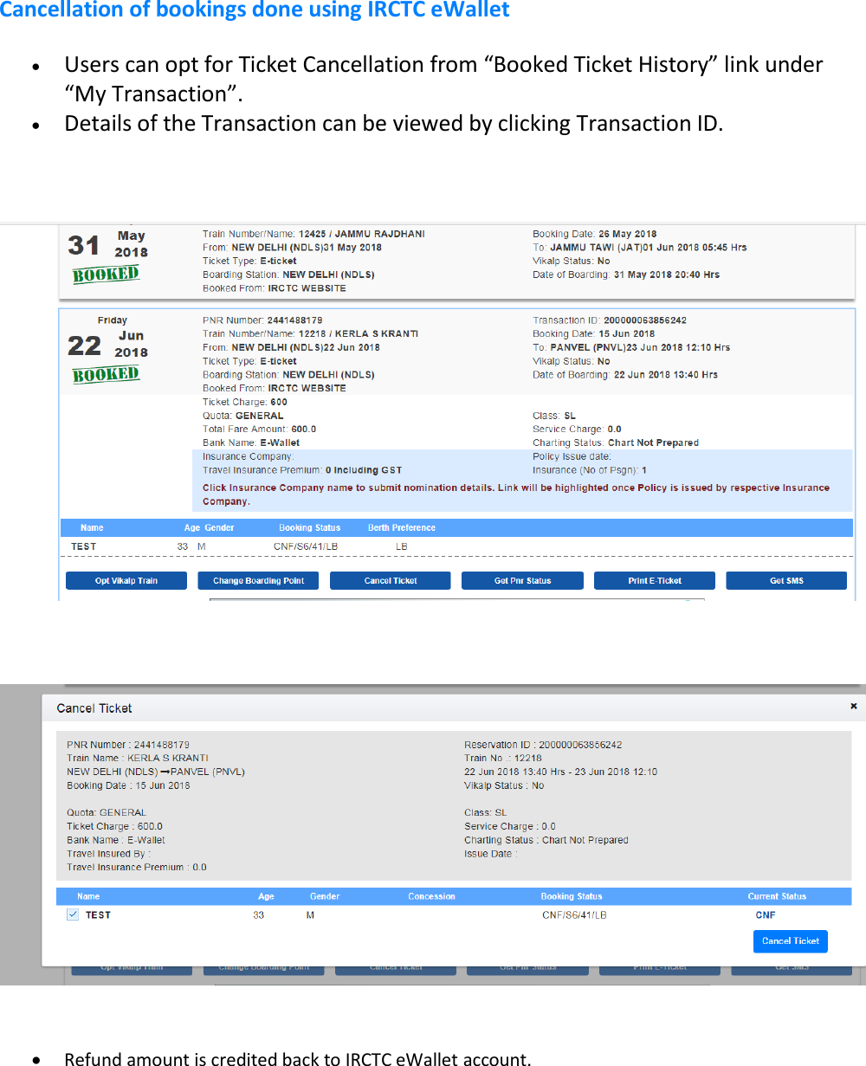866x1066 pixels.
Task: Close the Cancel Ticket dialog with the X
Action: pyautogui.click(x=856, y=705)
